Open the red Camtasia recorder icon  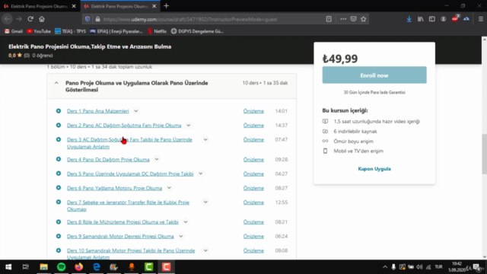pos(166,267)
